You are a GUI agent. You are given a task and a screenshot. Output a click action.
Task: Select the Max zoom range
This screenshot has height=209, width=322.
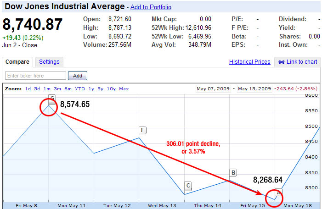[124, 89]
